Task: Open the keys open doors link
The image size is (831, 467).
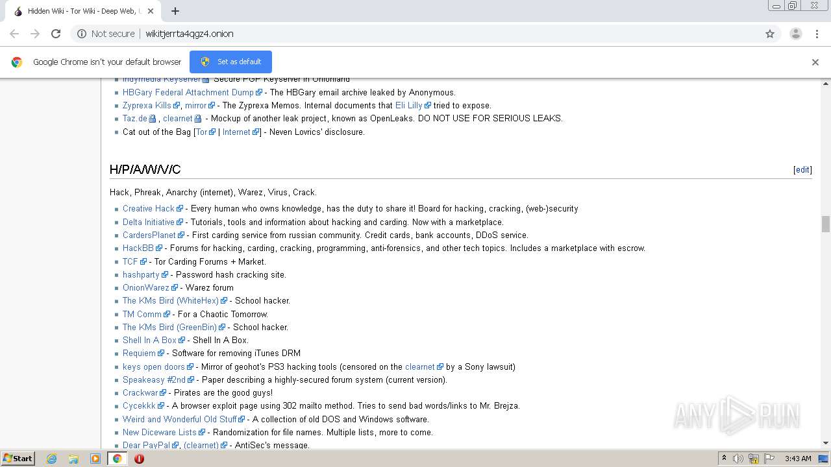Action: coord(154,366)
